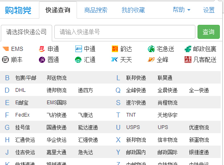Select 银捷速递 from the Y row
Screen dimensions: 224x165
coord(199,152)
